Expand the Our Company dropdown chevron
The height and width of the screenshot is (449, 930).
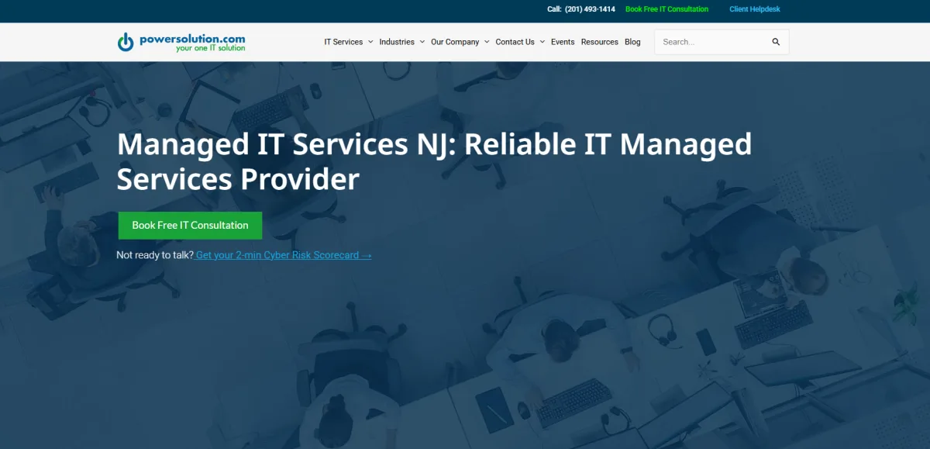(487, 42)
